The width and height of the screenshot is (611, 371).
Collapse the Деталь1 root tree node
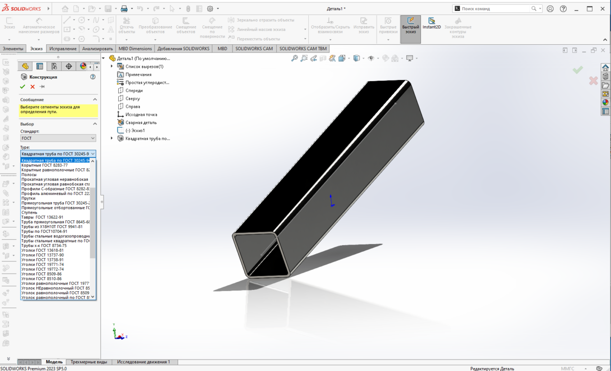(104, 58)
